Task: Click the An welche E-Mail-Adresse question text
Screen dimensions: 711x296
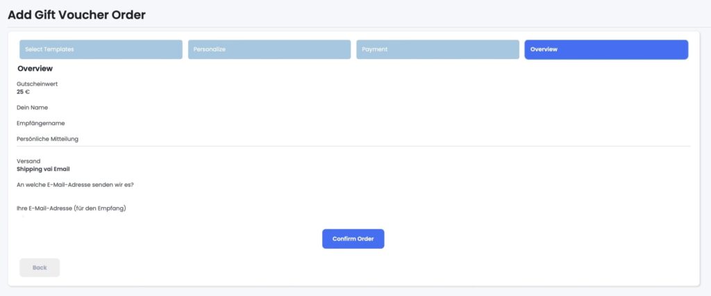Action: [x=75, y=185]
